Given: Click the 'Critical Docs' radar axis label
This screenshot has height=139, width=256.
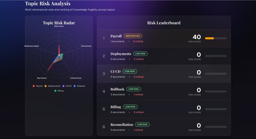Looking at the screenshot, I should click(x=76, y=78).
